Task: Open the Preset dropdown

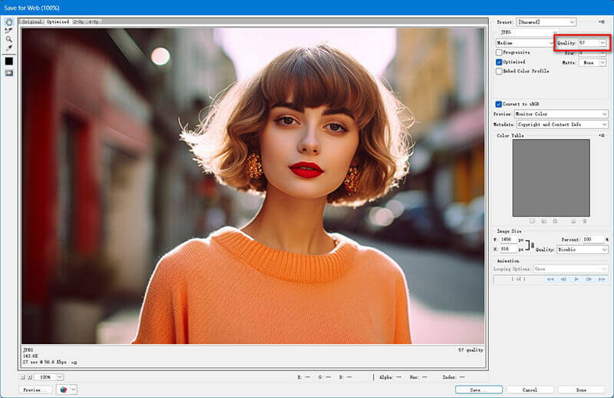Action: click(x=546, y=22)
